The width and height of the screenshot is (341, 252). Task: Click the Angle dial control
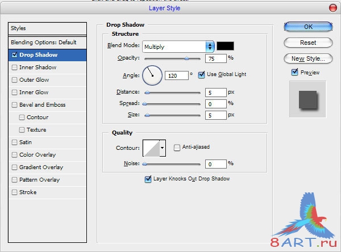click(152, 75)
